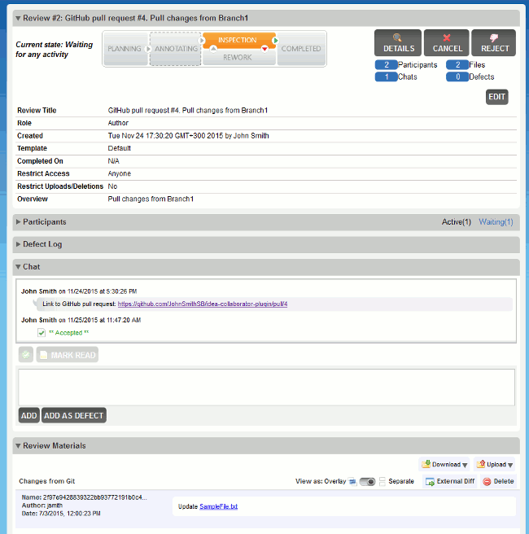
Task: Cancel the review
Action: point(446,42)
